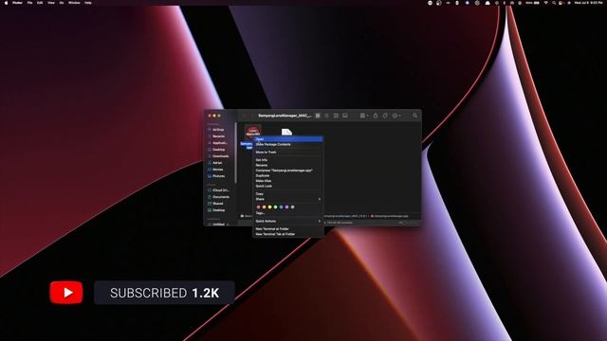Image resolution: width=607 pixels, height=341 pixels.
Task: Open the View menu in menu bar
Action: 51,3
